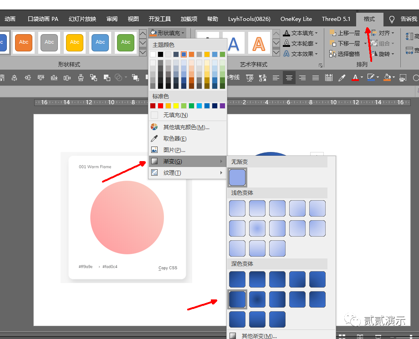Click the distribute horizontally icon
The width and height of the screenshot is (419, 339).
point(67,78)
